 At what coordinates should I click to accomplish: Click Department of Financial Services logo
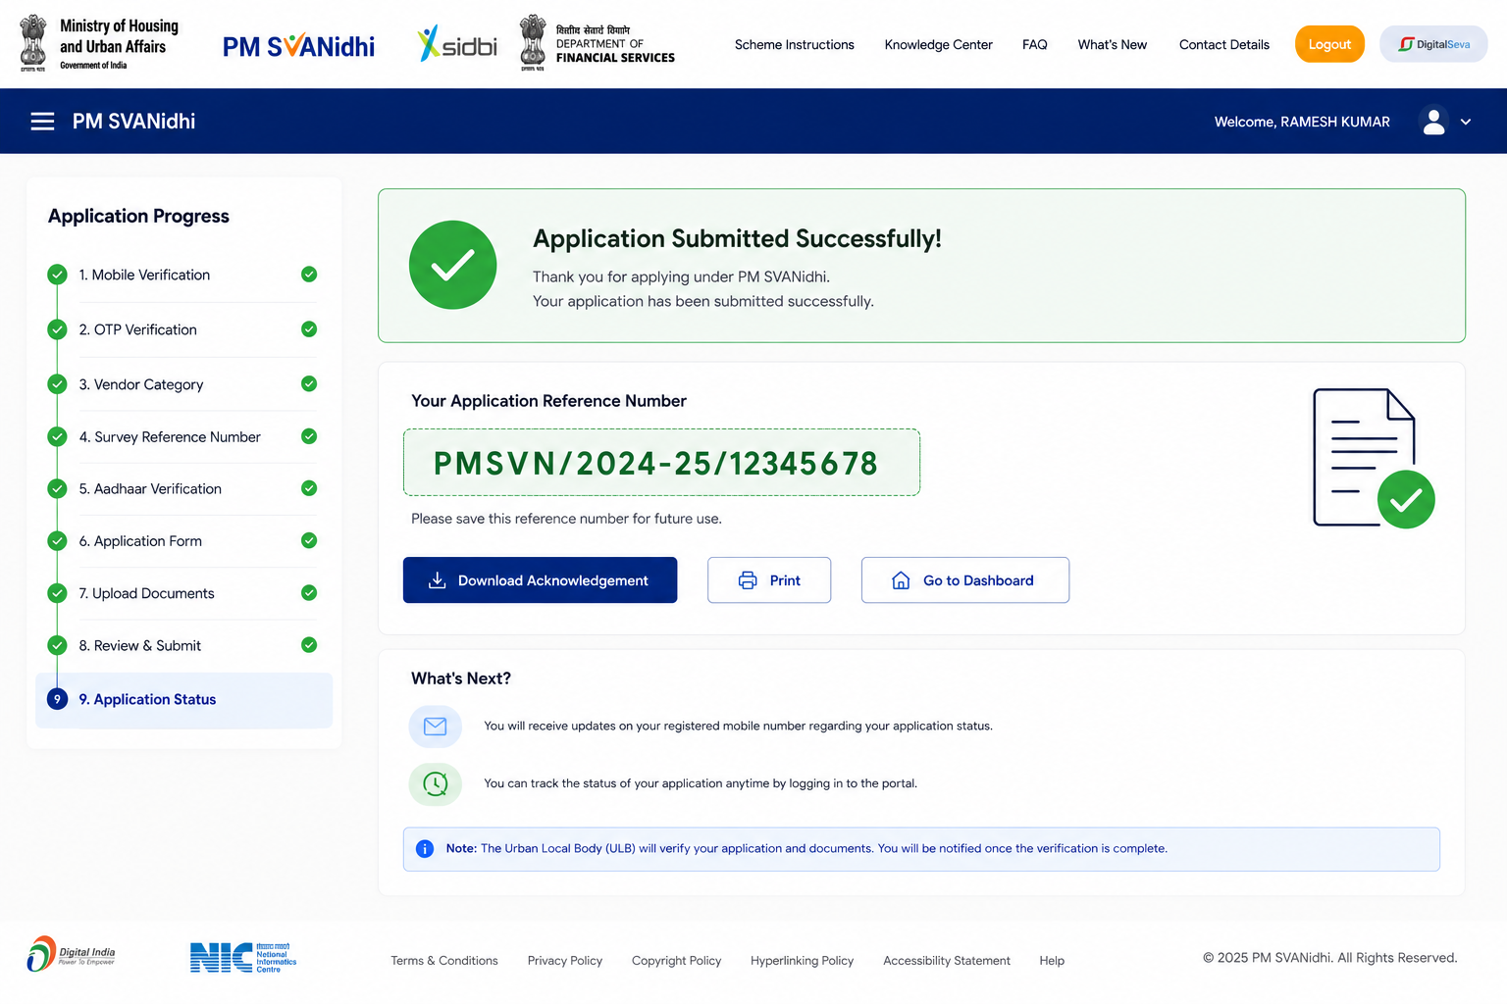(597, 44)
